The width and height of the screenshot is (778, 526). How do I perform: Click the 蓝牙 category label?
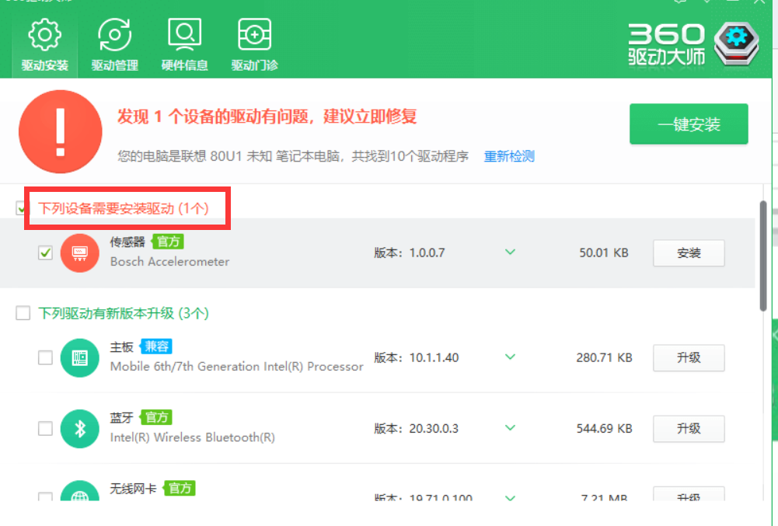pos(121,417)
